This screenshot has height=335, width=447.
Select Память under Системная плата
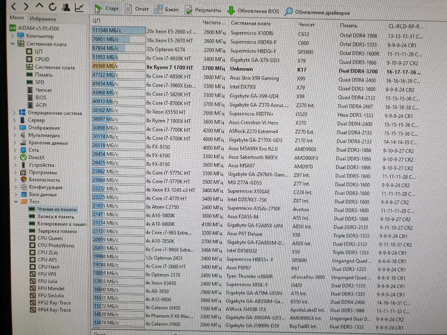[x=39, y=75]
